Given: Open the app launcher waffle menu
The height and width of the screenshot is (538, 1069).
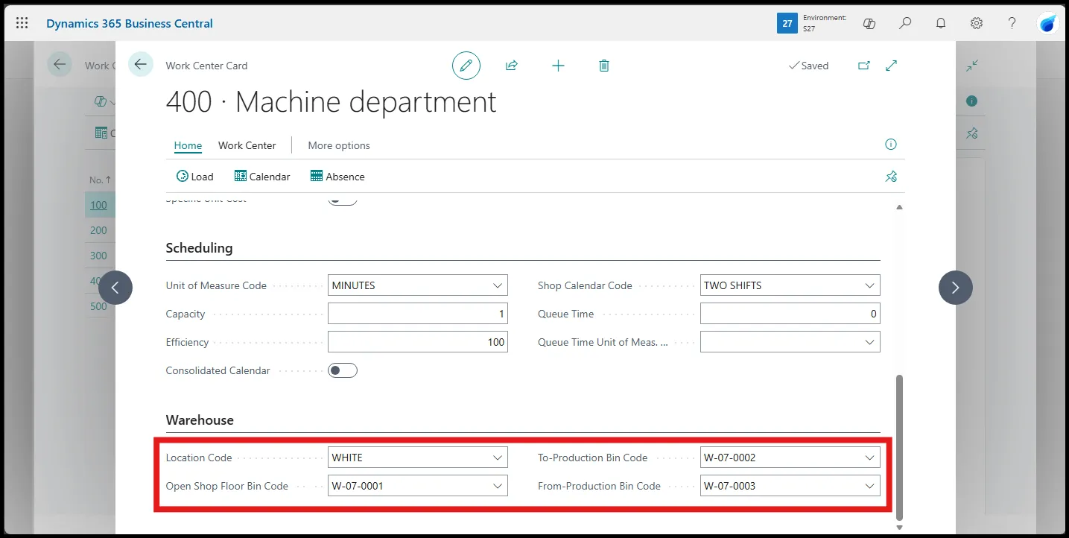Looking at the screenshot, I should [x=22, y=23].
